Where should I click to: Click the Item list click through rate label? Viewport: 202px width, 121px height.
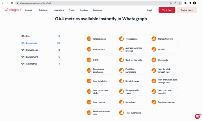(164, 70)
